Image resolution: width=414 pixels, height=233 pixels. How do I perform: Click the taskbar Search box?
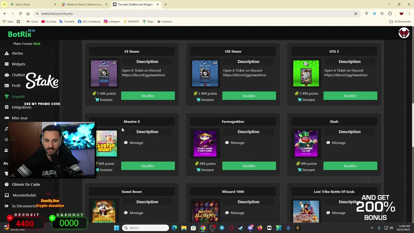point(146,228)
